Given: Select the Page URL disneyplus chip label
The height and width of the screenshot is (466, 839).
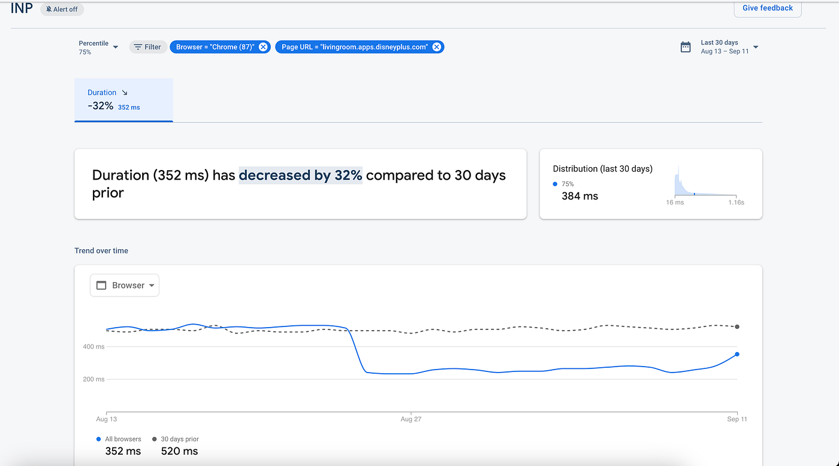Looking at the screenshot, I should click(x=354, y=47).
